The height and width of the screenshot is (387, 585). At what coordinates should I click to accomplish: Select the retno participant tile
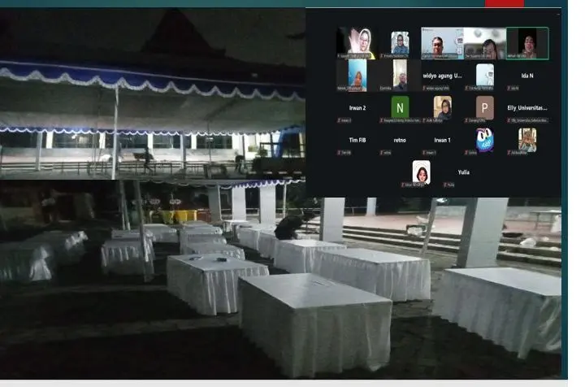400,140
